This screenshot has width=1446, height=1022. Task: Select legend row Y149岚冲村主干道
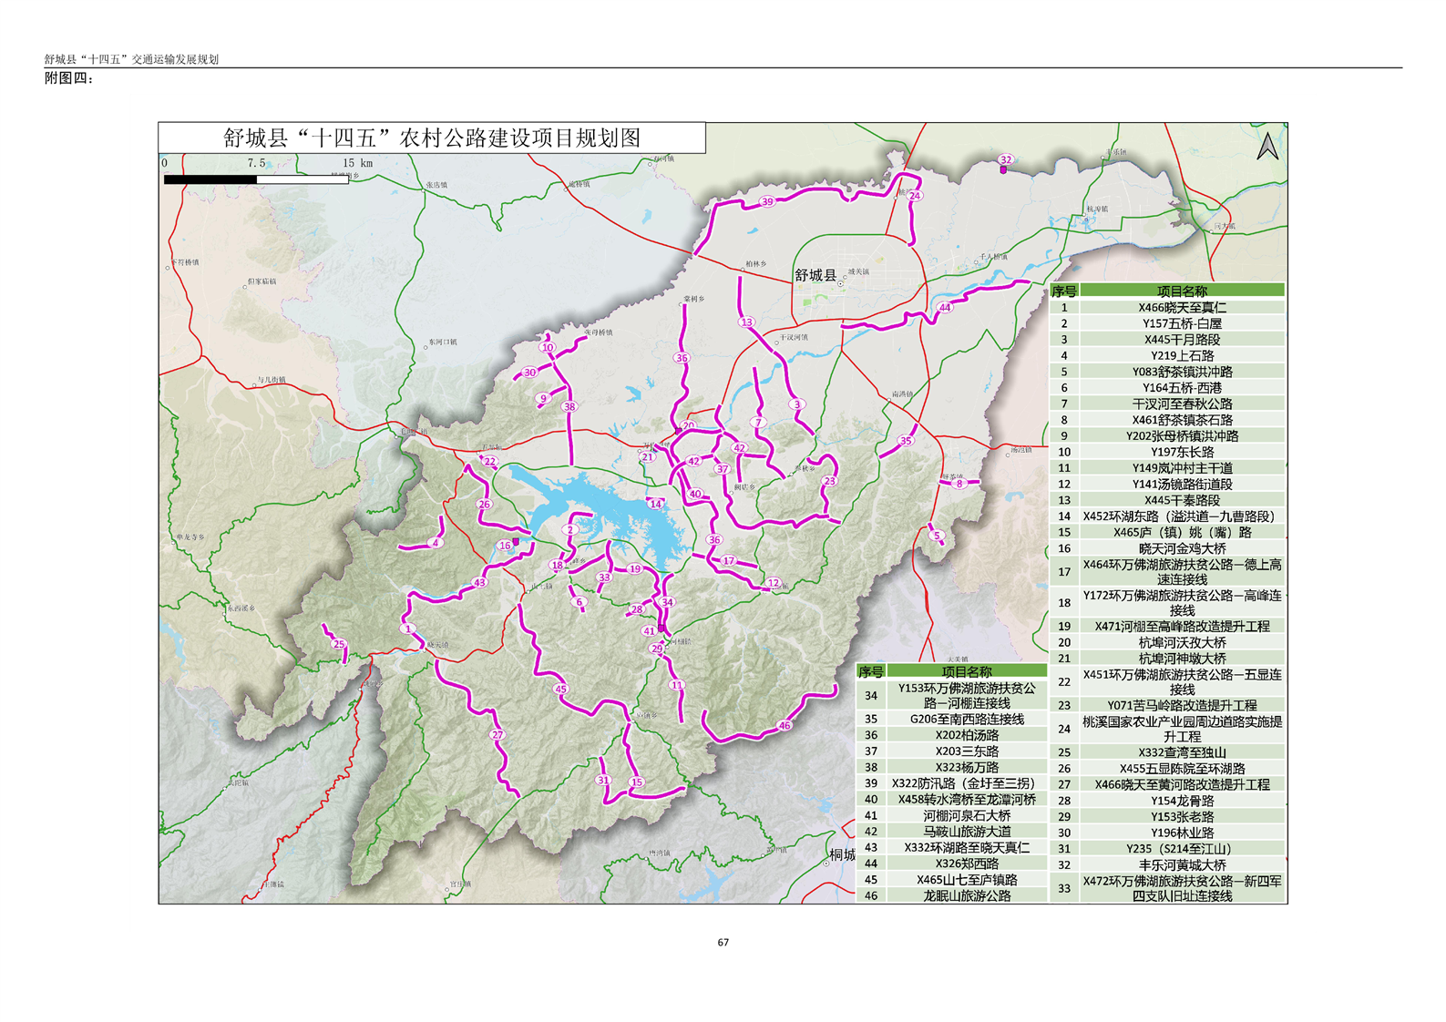pos(1167,468)
